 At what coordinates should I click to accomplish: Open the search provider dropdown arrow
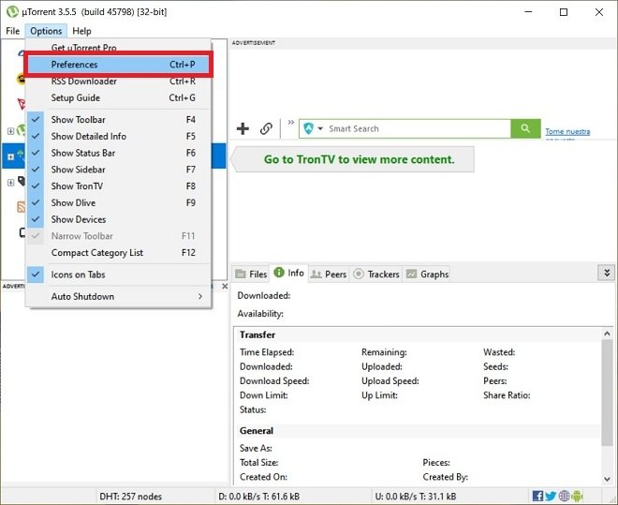(x=320, y=128)
